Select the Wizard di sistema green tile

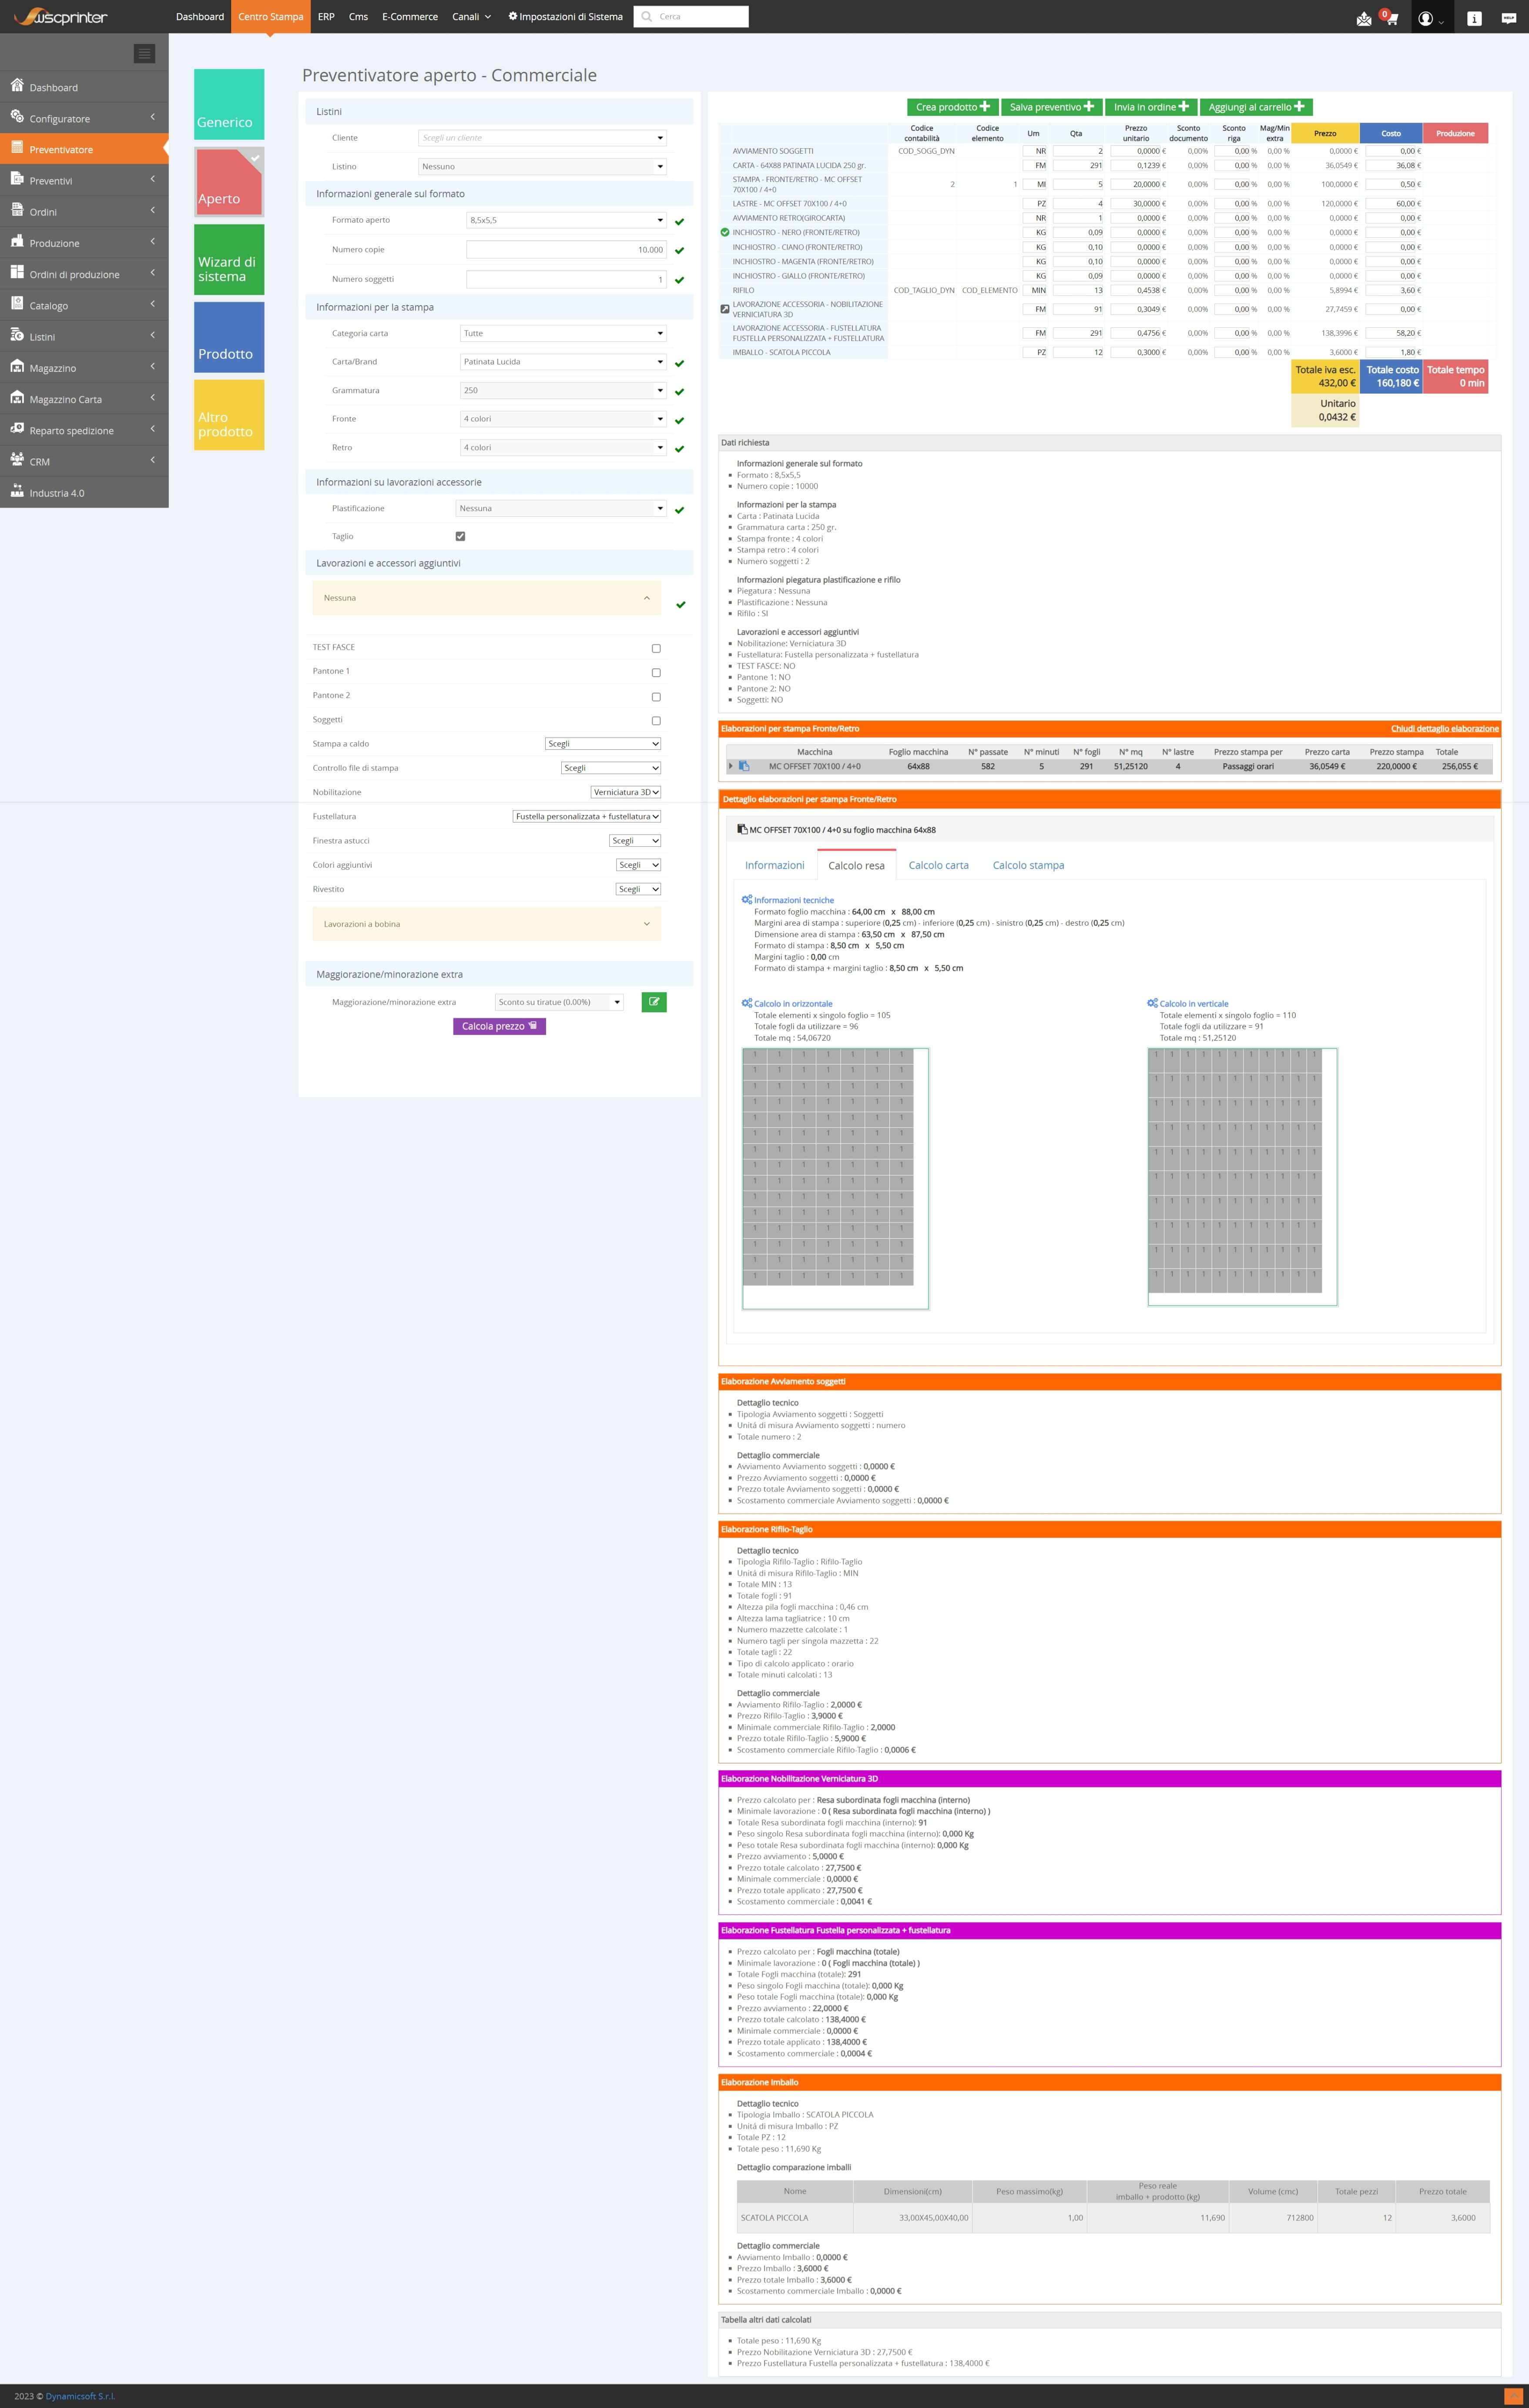(x=229, y=259)
